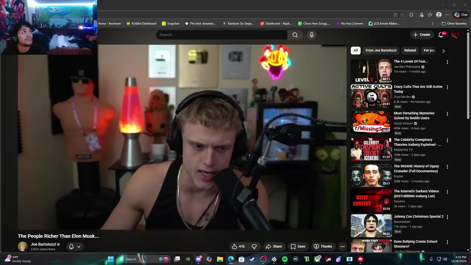Open 'The 4 Levels Of Fear' thumbnail

(371, 71)
